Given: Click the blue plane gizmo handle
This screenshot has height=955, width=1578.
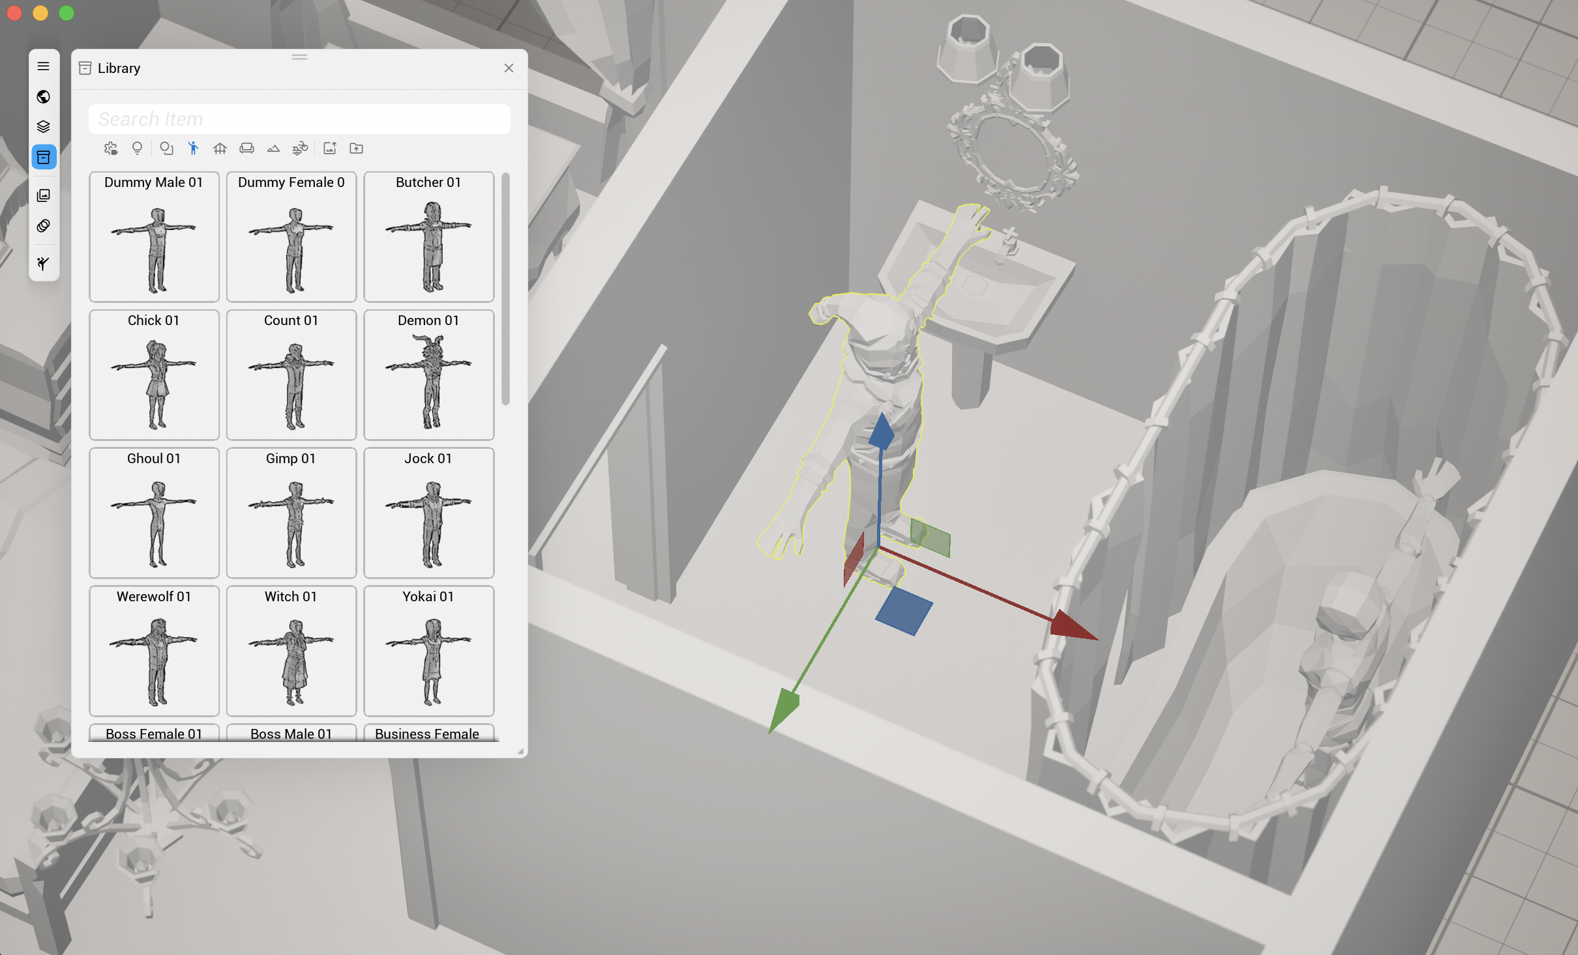Looking at the screenshot, I should [904, 611].
